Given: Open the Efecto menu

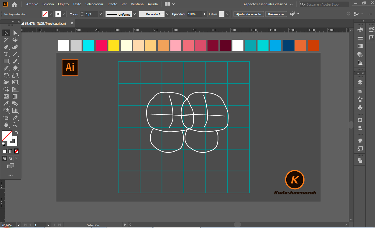Looking at the screenshot, I should point(112,4).
